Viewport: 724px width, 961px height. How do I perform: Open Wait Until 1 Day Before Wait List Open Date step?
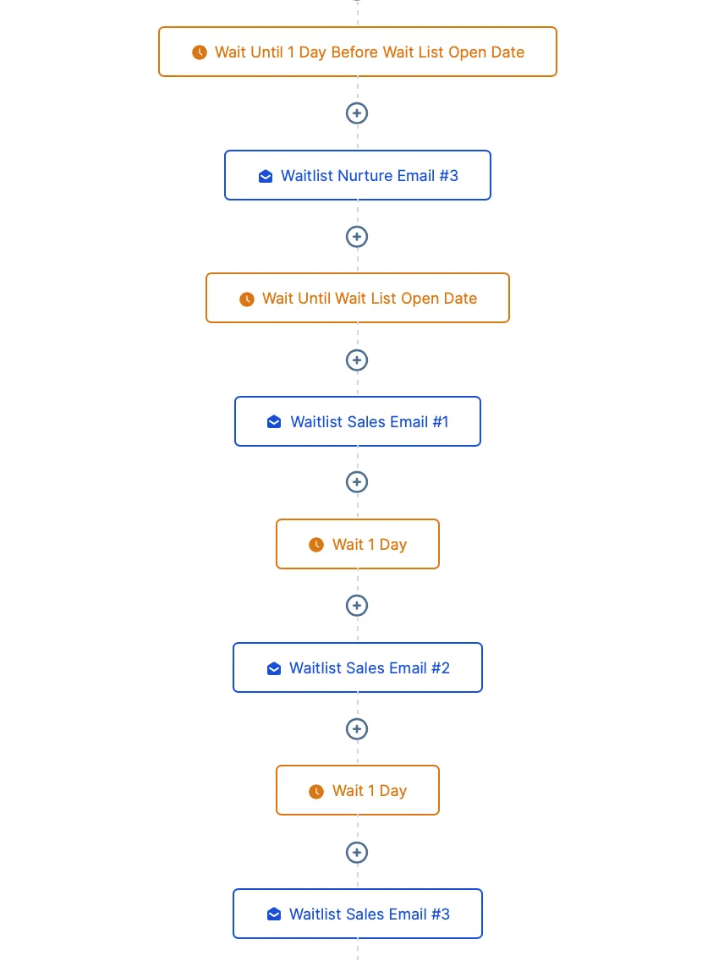pyautogui.click(x=358, y=52)
